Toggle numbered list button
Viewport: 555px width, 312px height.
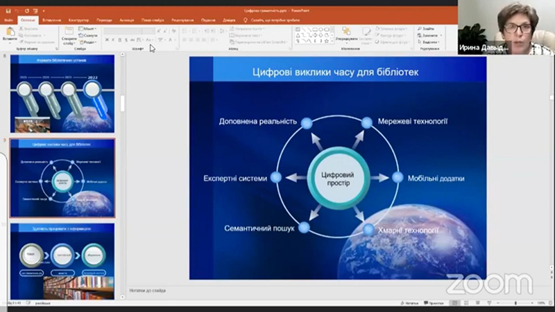click(195, 31)
